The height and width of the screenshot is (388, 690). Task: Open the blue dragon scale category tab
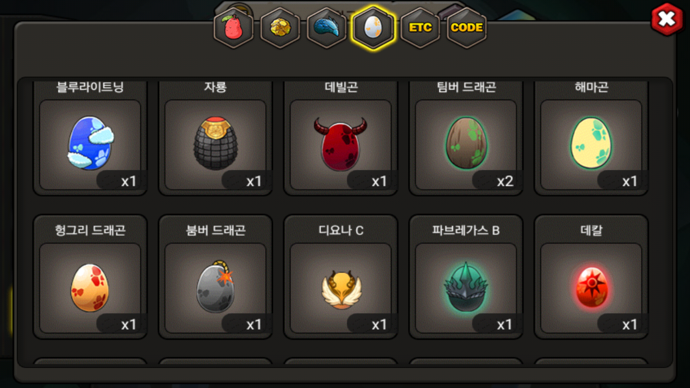tap(327, 28)
